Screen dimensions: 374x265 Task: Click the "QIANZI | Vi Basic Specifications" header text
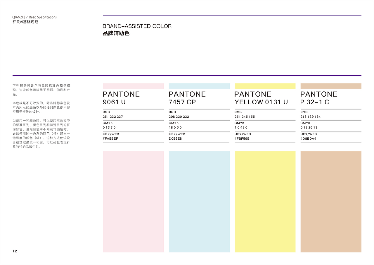click(x=34, y=17)
